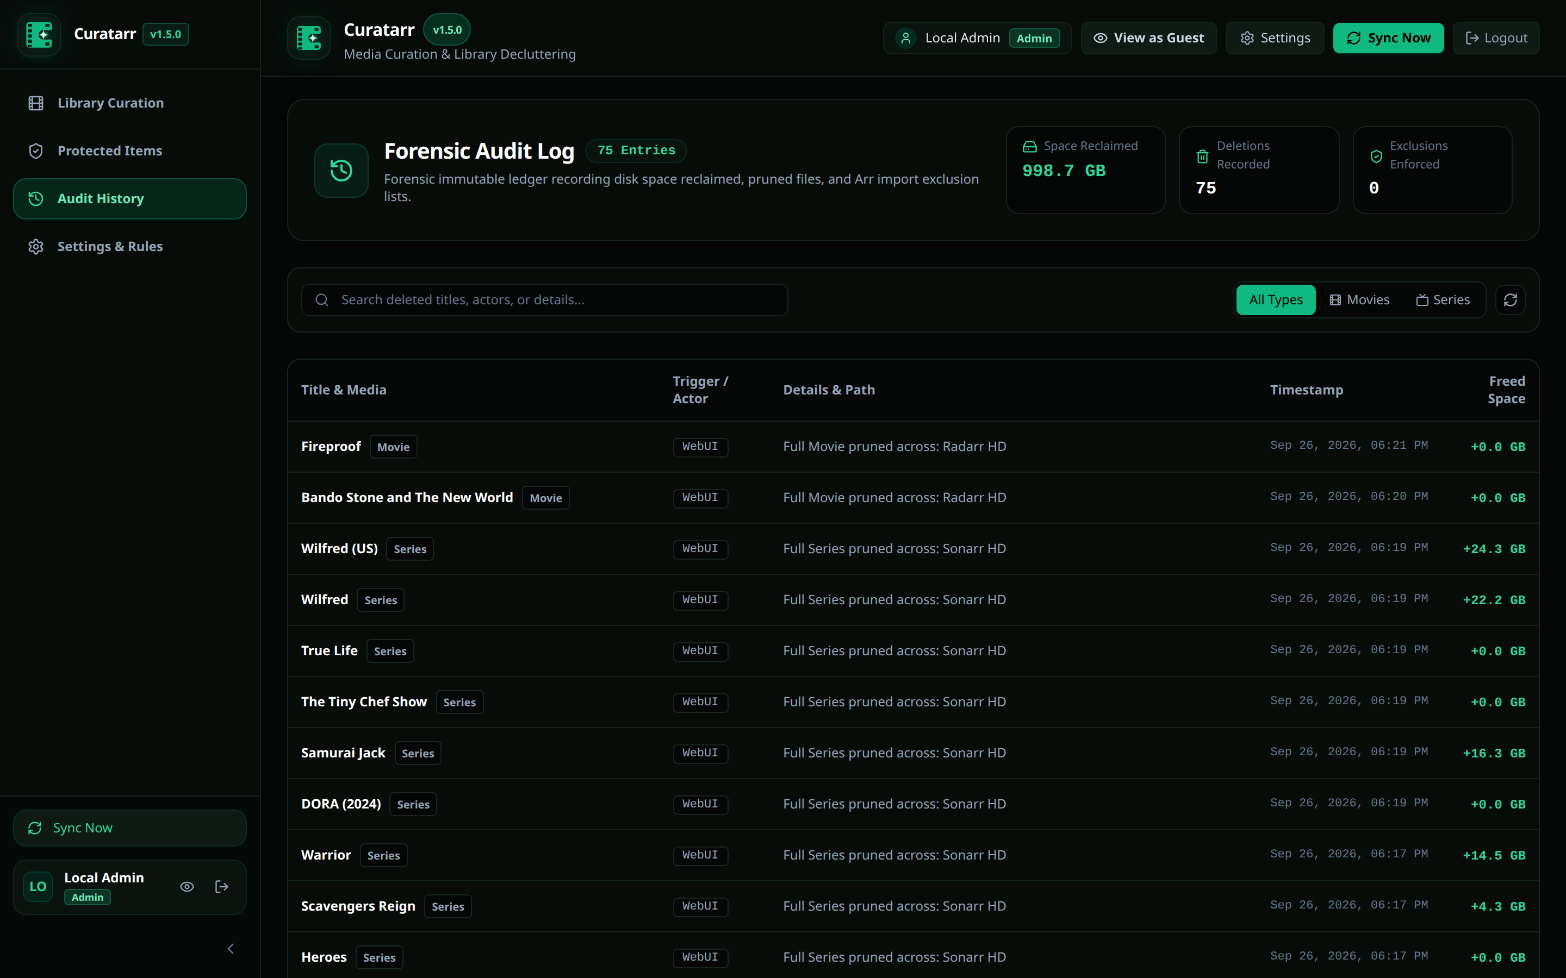The image size is (1566, 978).
Task: Click the LO user avatar in sidebar
Action: [x=38, y=887]
